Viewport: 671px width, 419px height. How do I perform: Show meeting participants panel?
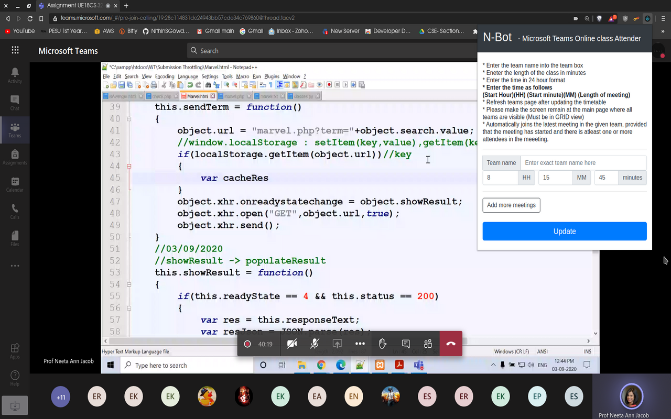coord(428,344)
